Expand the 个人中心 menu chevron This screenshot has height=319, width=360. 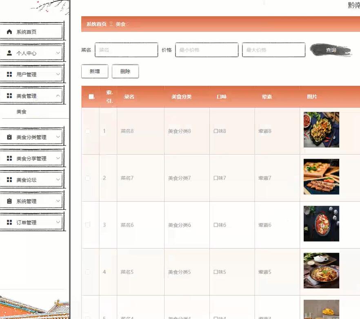58,53
